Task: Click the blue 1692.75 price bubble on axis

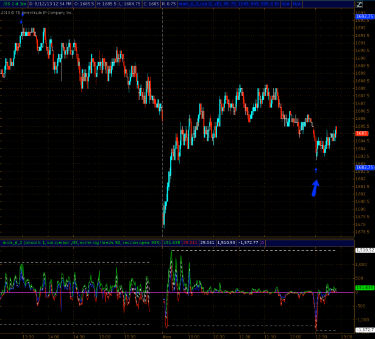Action: click(x=365, y=16)
